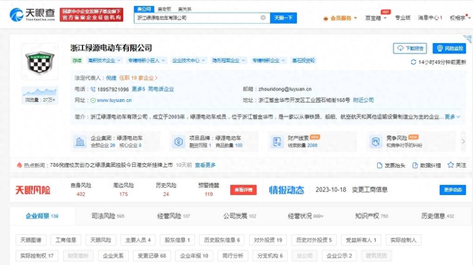Viewport: 473px width, 265px height.
Task: Click the Luyuan company logo thumbnail
Action: tap(40, 66)
